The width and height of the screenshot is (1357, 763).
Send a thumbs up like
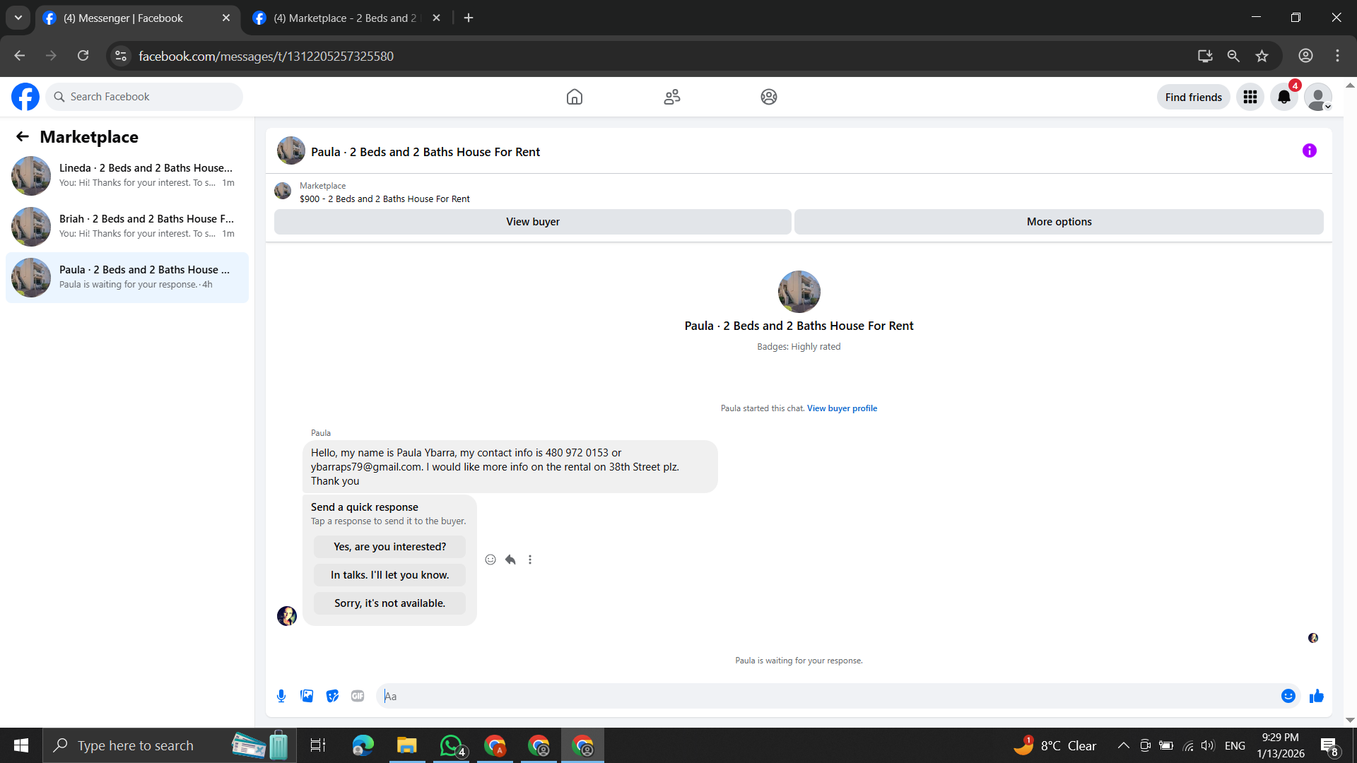[x=1316, y=696]
